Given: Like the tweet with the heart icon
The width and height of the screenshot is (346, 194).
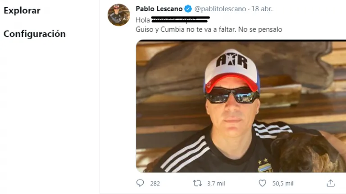Looking at the screenshot, I should [x=262, y=183].
